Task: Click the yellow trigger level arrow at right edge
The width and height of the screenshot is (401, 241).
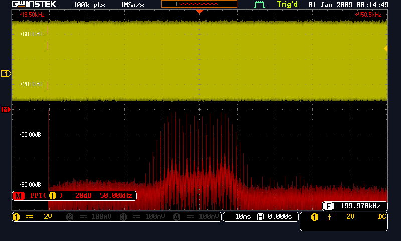Action: click(x=385, y=48)
